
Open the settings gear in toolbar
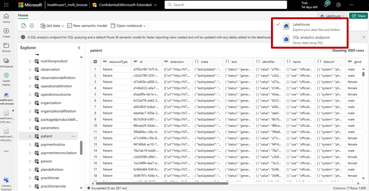click(x=32, y=26)
